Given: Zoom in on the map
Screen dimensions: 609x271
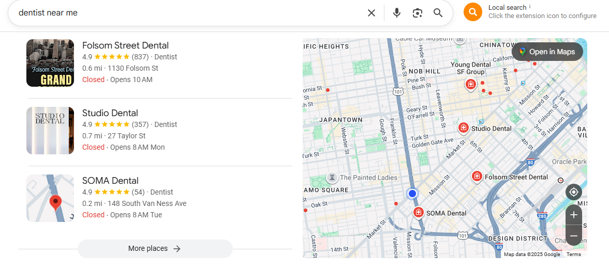Looking at the screenshot, I should coord(573,215).
